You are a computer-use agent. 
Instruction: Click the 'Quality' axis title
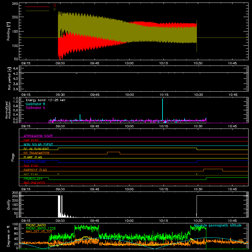click(x=9, y=204)
